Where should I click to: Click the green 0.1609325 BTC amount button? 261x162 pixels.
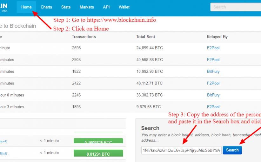(x=98, y=141)
